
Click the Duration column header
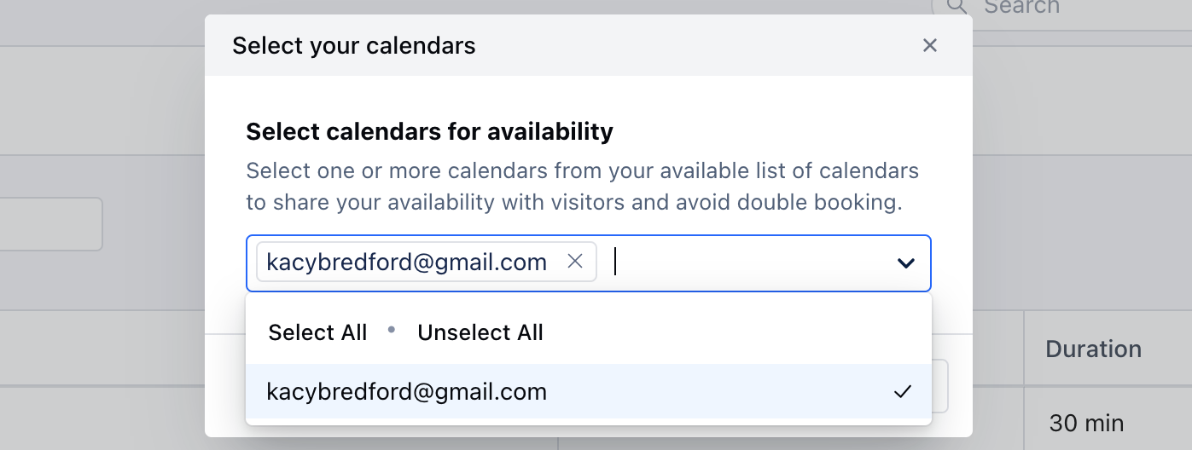1093,349
